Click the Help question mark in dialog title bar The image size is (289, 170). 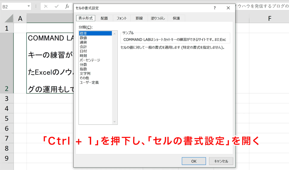click(214, 8)
